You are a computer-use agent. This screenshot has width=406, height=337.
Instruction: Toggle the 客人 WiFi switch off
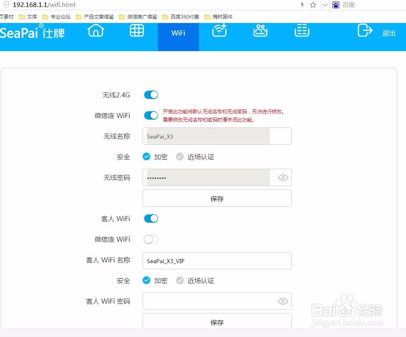pyautogui.click(x=150, y=219)
